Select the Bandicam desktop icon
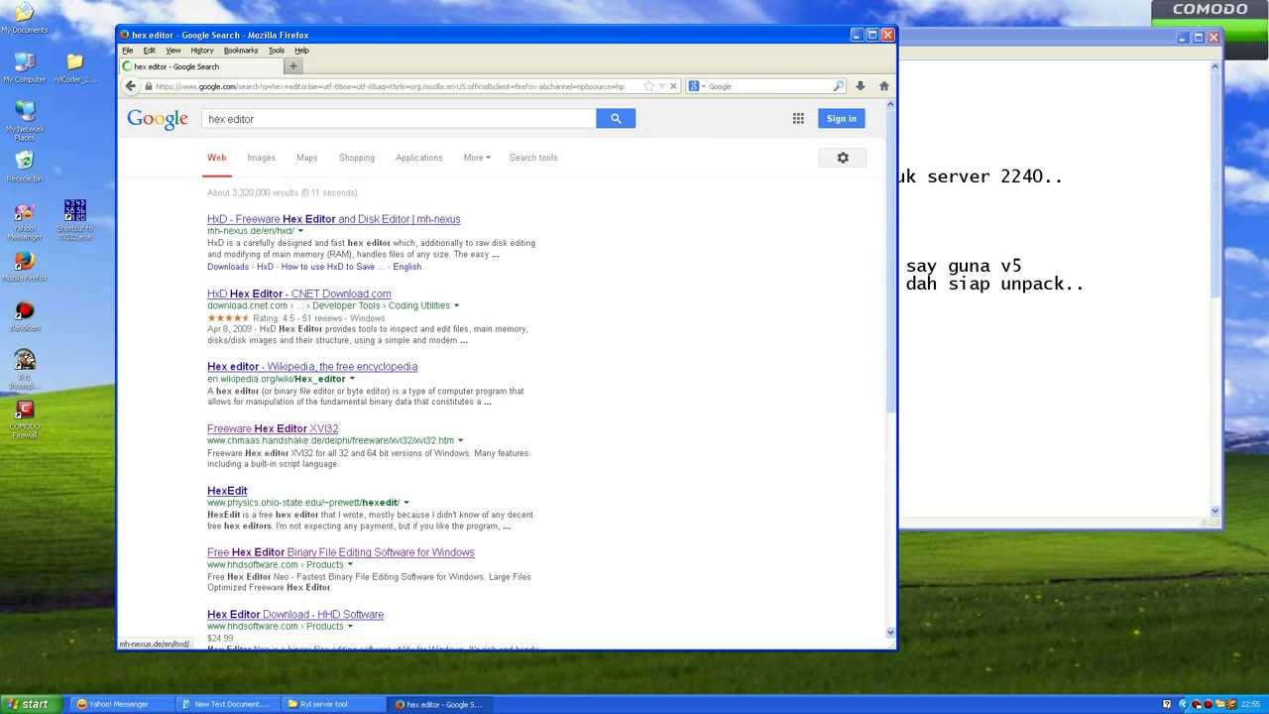The image size is (1269, 714). point(25,316)
